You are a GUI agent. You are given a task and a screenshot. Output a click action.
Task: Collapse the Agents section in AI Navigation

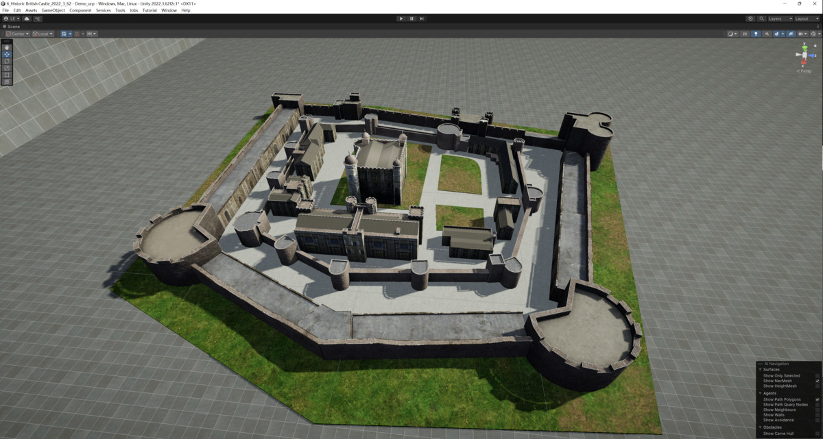760,393
